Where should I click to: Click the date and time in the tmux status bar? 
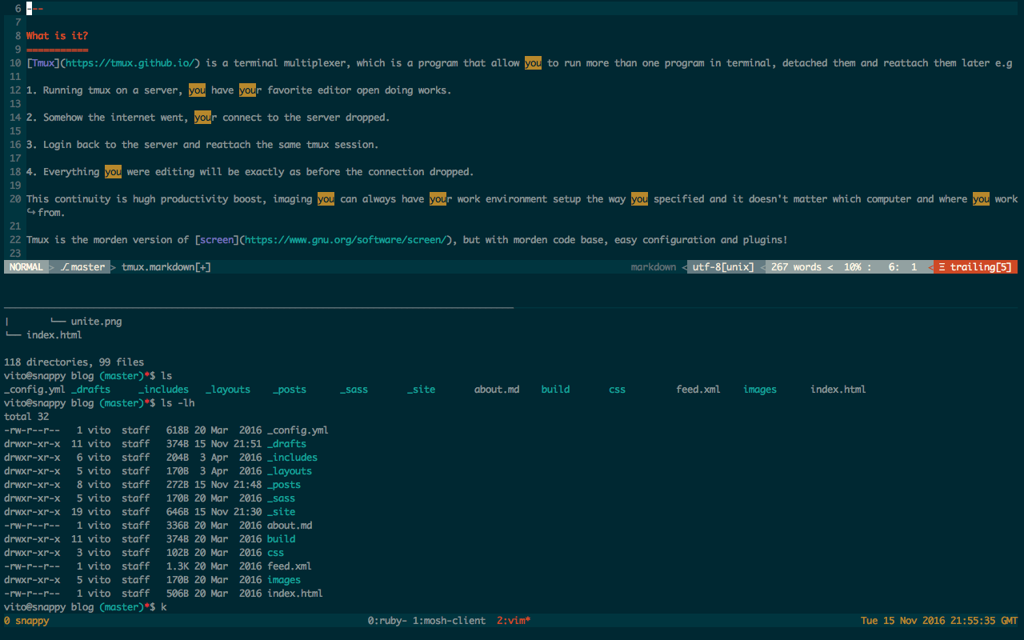939,621
